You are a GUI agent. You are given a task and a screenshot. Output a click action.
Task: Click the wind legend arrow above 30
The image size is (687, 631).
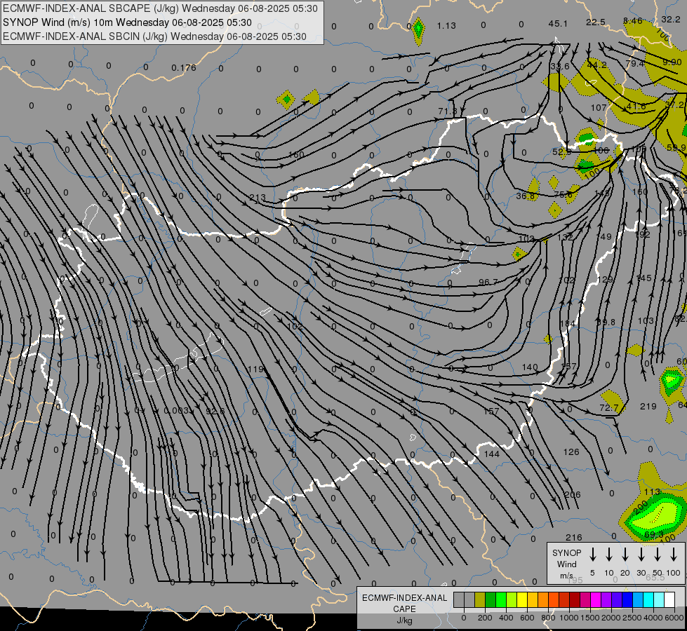[641, 554]
